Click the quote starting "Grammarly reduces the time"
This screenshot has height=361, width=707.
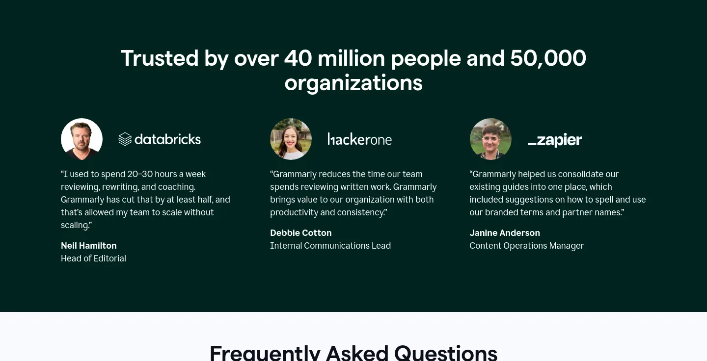pyautogui.click(x=353, y=193)
